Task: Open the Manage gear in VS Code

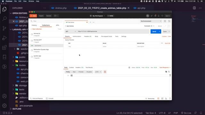Action: (4, 105)
